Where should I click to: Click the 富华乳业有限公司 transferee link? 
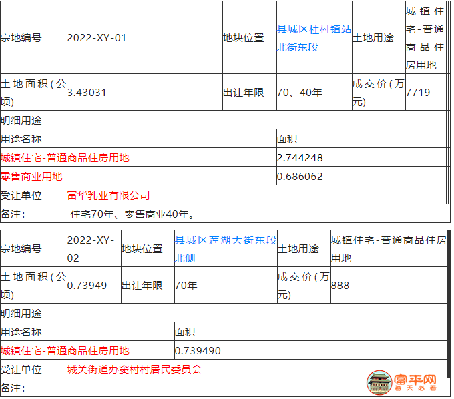point(109,195)
